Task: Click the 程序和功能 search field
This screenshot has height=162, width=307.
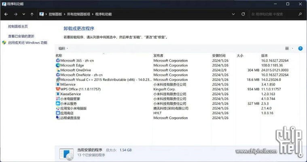Action: 276,14
